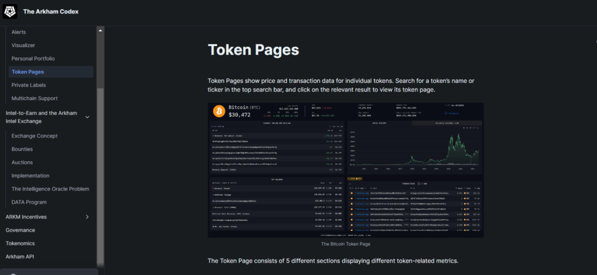This screenshot has width=597, height=275.
Task: Expand the ARKM Incentives chevron
Action: [x=87, y=217]
